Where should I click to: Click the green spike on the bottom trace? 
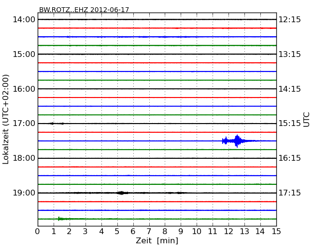[x=60, y=219]
